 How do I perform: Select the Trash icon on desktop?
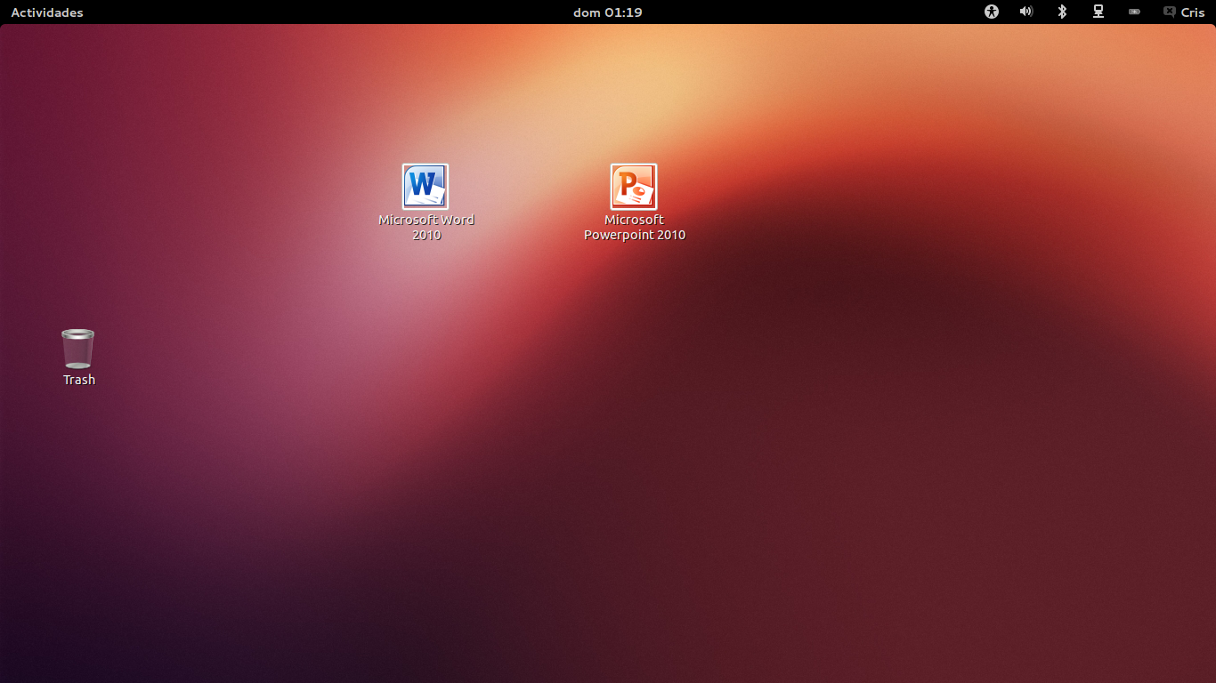click(77, 349)
